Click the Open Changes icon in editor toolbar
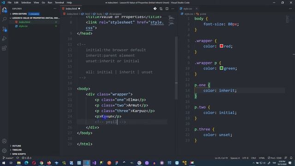 [x=161, y=9]
